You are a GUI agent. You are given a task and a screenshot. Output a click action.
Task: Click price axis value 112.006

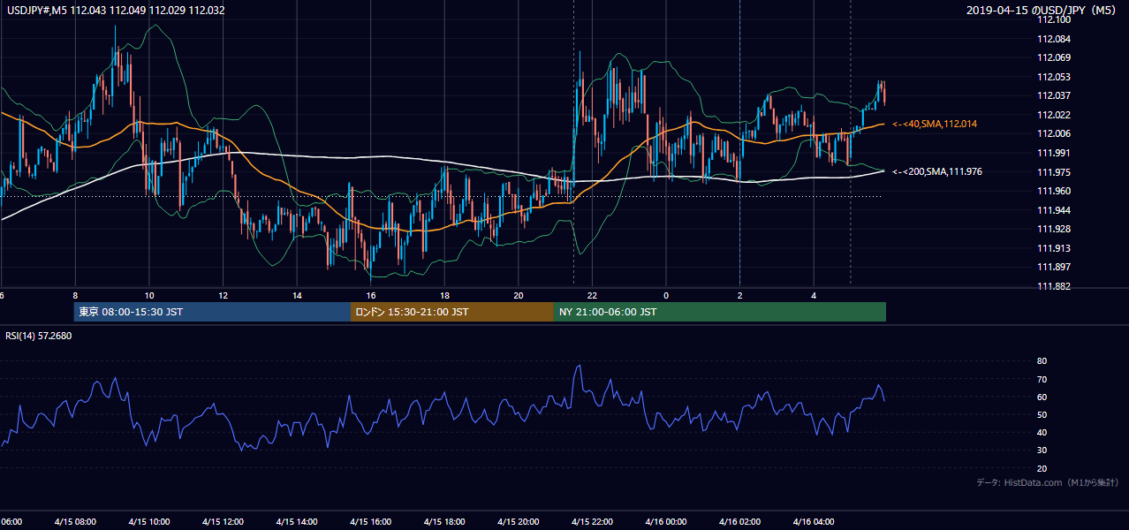[x=1055, y=133]
